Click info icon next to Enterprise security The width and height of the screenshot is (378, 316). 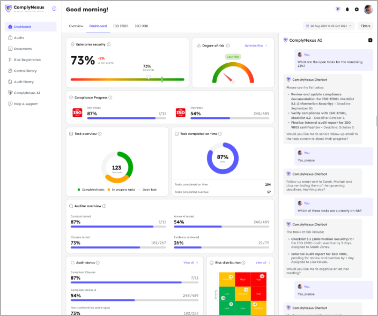(x=109, y=44)
